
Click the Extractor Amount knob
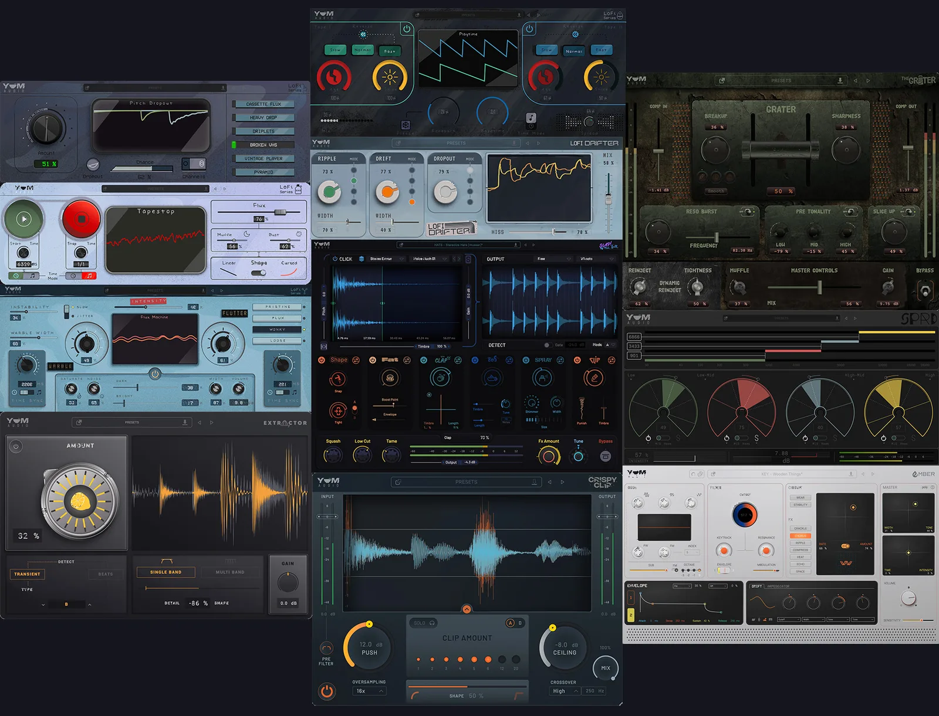[x=80, y=501]
